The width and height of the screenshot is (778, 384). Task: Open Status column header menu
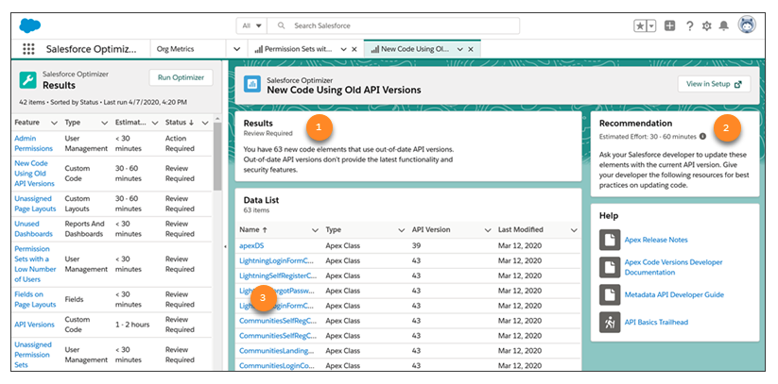(205, 123)
